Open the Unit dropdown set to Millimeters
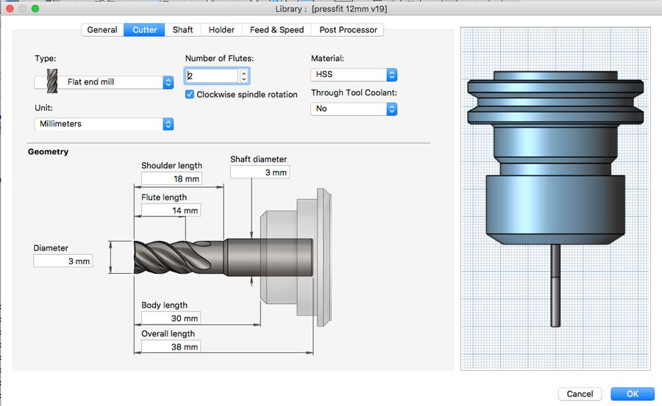 pos(104,124)
